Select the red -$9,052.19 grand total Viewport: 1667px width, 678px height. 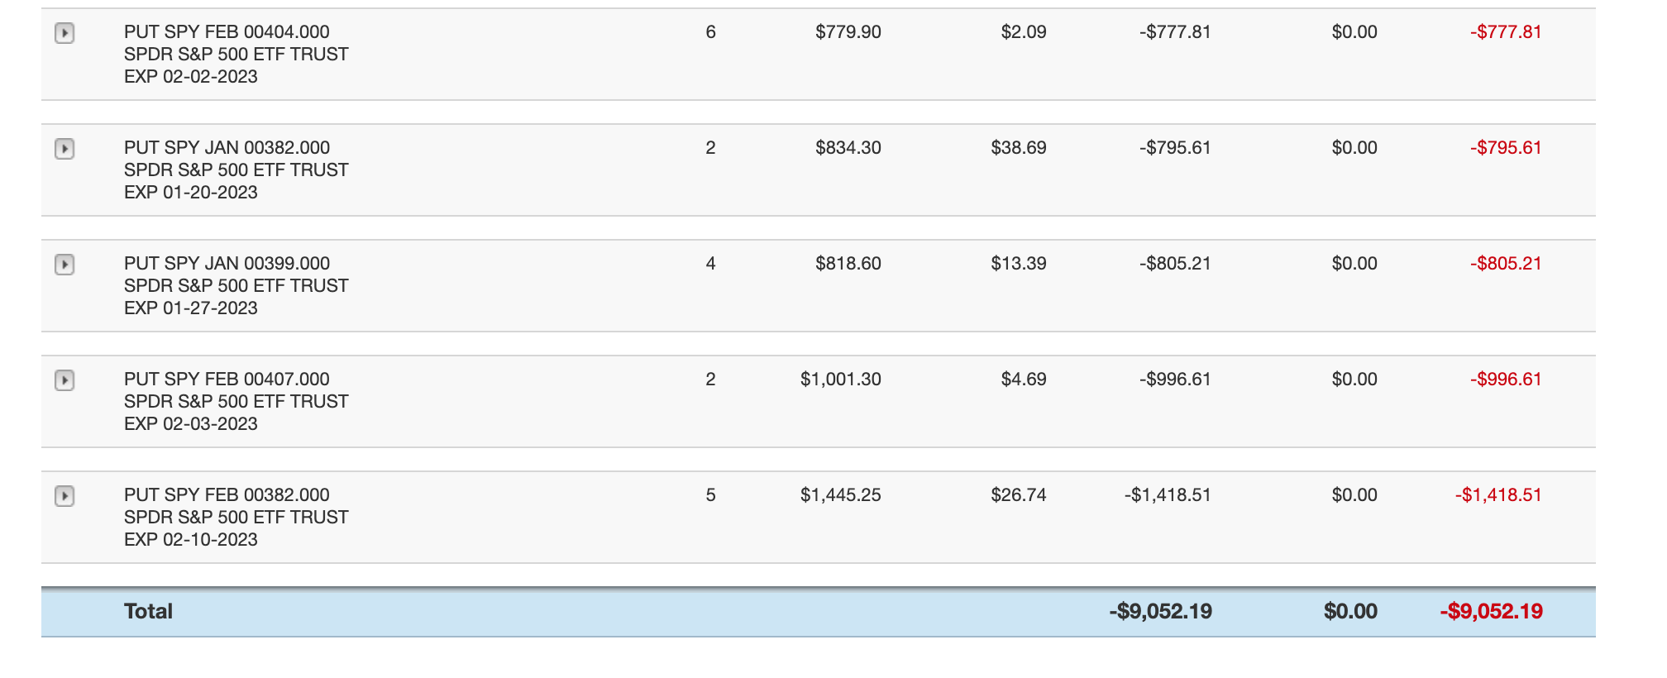pyautogui.click(x=1491, y=612)
